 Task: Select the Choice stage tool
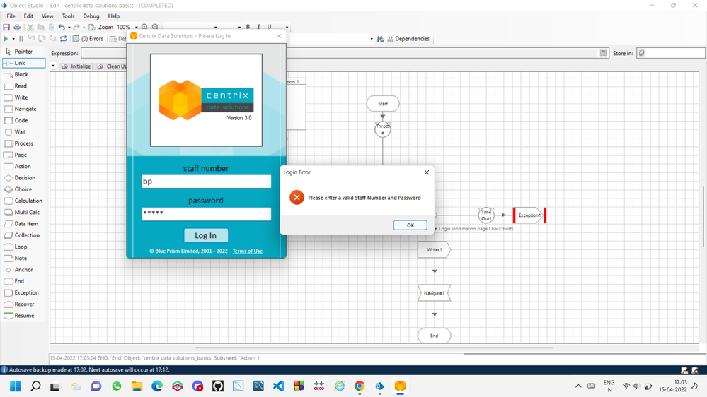pyautogui.click(x=24, y=189)
